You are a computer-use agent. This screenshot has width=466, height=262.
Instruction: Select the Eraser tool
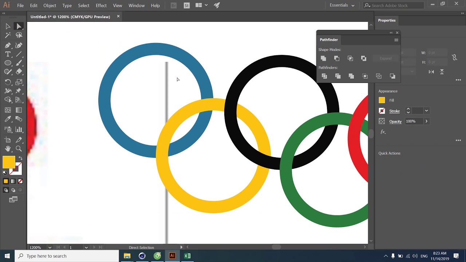[x=19, y=72]
